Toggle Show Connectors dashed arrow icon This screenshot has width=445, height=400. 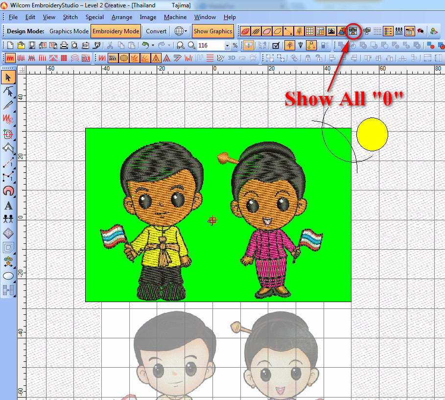[x=288, y=31]
